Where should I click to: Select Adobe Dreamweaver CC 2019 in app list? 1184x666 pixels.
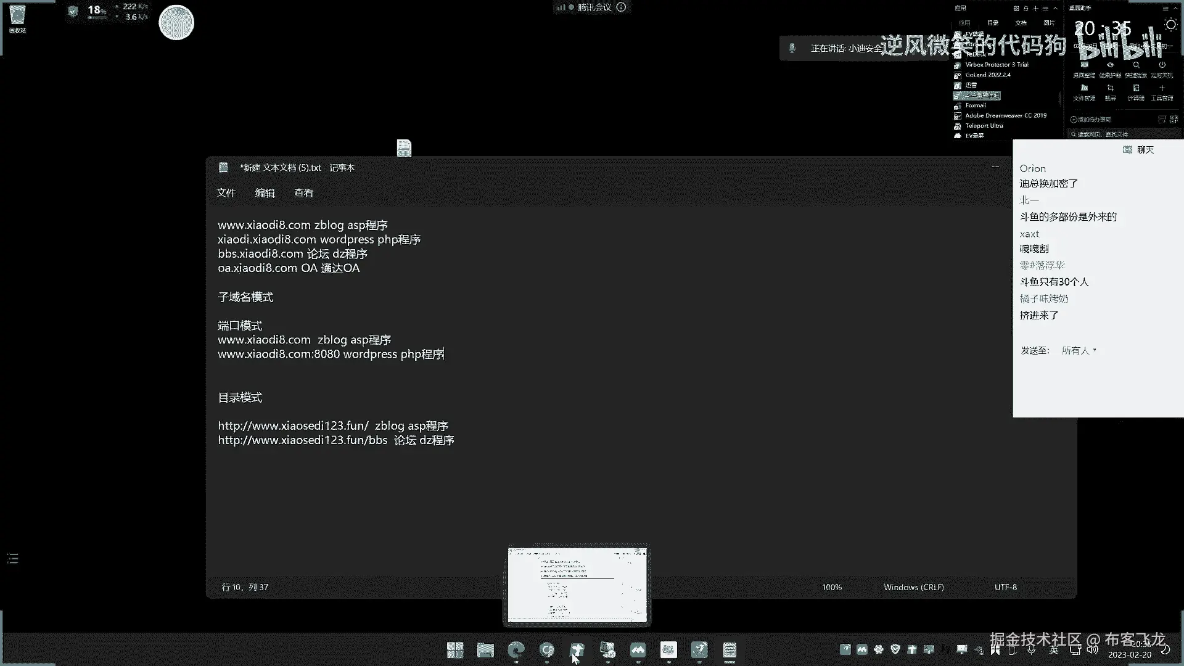pos(1005,115)
